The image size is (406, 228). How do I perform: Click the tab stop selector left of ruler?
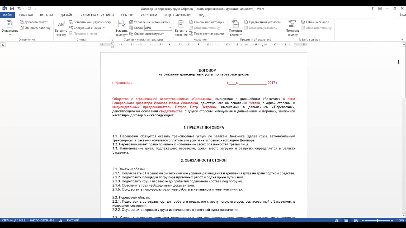tap(3, 45)
